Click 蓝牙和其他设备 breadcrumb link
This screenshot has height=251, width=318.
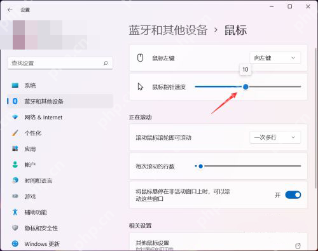click(x=168, y=30)
